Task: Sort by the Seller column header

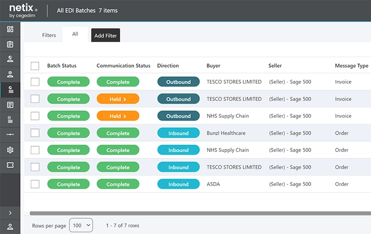Action: click(275, 65)
